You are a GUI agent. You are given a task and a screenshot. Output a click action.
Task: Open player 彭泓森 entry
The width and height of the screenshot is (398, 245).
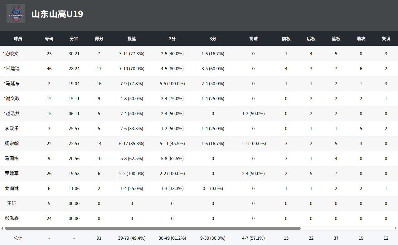point(12,218)
